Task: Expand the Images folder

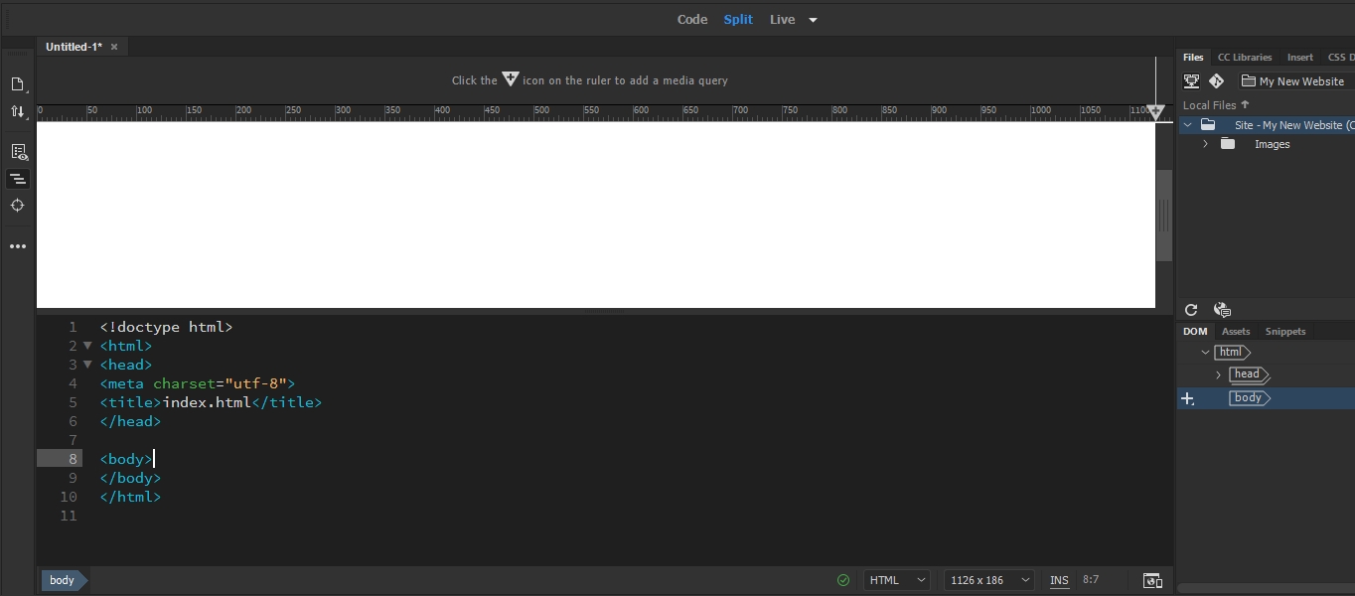Action: [x=1206, y=144]
